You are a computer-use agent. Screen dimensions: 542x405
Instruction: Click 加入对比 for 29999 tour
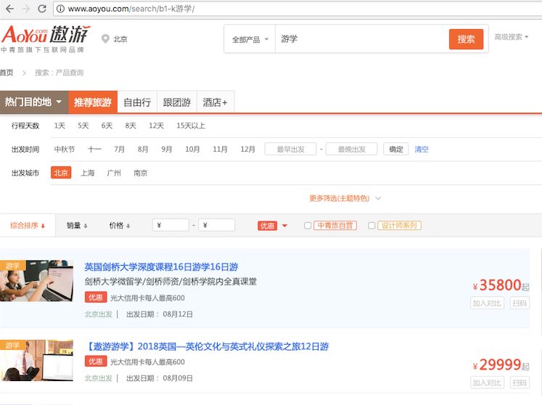pos(487,382)
